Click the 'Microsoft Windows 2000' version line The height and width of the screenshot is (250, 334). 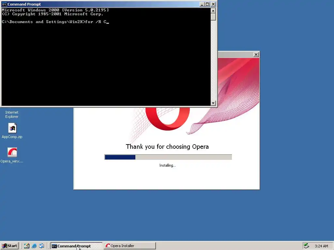[55, 10]
